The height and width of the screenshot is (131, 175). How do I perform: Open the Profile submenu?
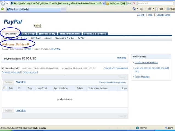tap(81, 38)
